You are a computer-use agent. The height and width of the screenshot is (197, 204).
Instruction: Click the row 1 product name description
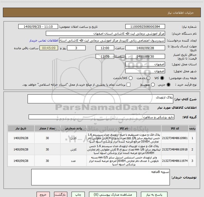(124, 138)
